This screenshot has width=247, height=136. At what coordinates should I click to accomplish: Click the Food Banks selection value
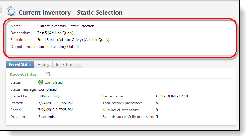point(73,40)
